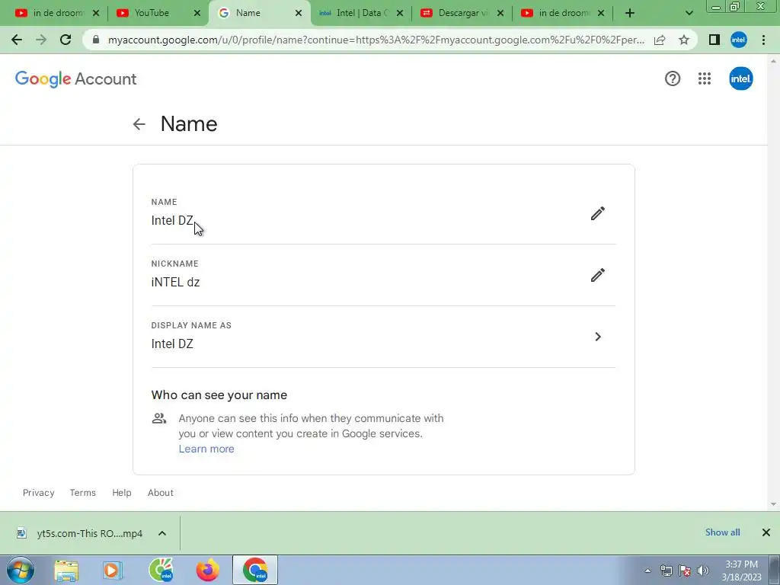Expand the download item options caret
The image size is (780, 585).
(162, 533)
